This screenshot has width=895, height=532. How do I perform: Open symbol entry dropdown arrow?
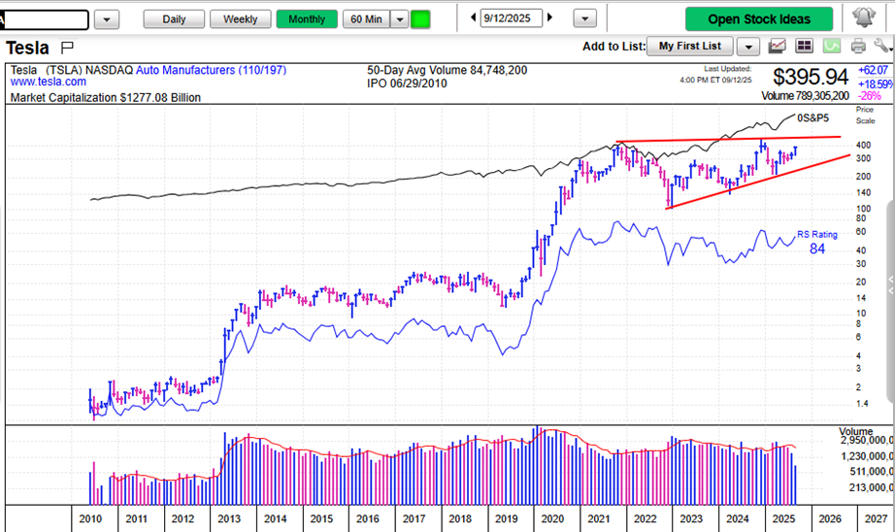click(x=107, y=19)
